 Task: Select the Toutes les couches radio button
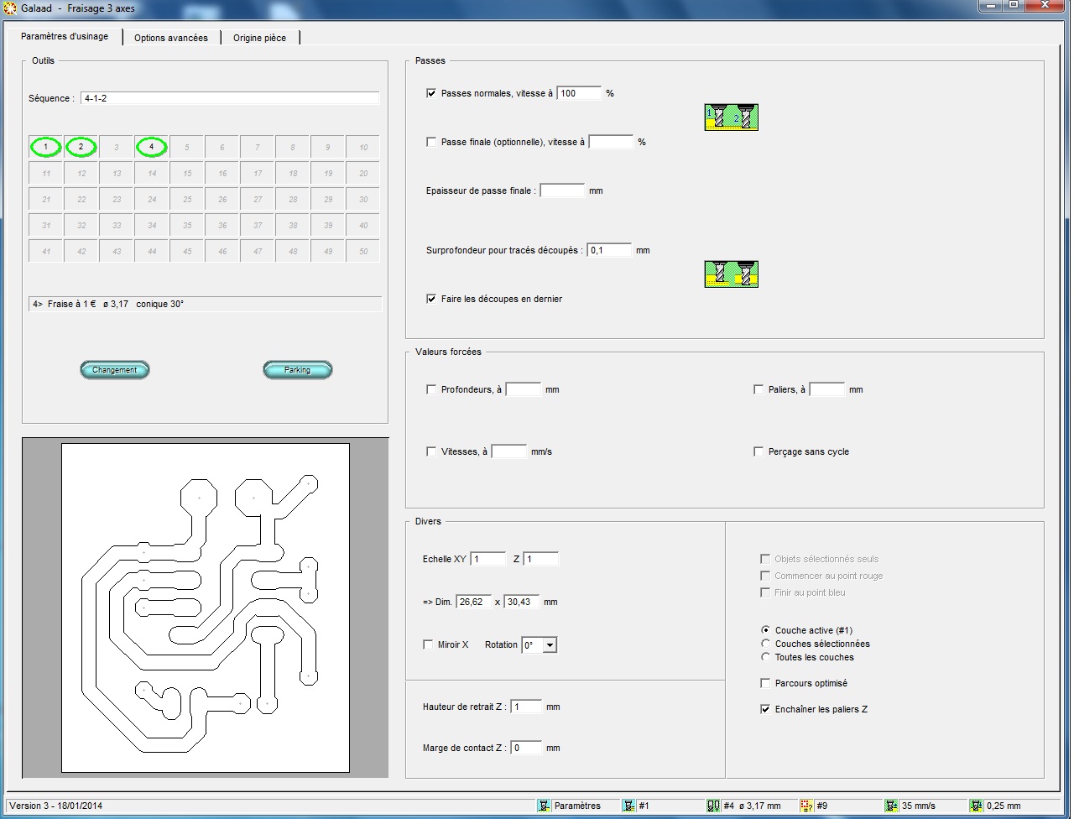tap(765, 657)
